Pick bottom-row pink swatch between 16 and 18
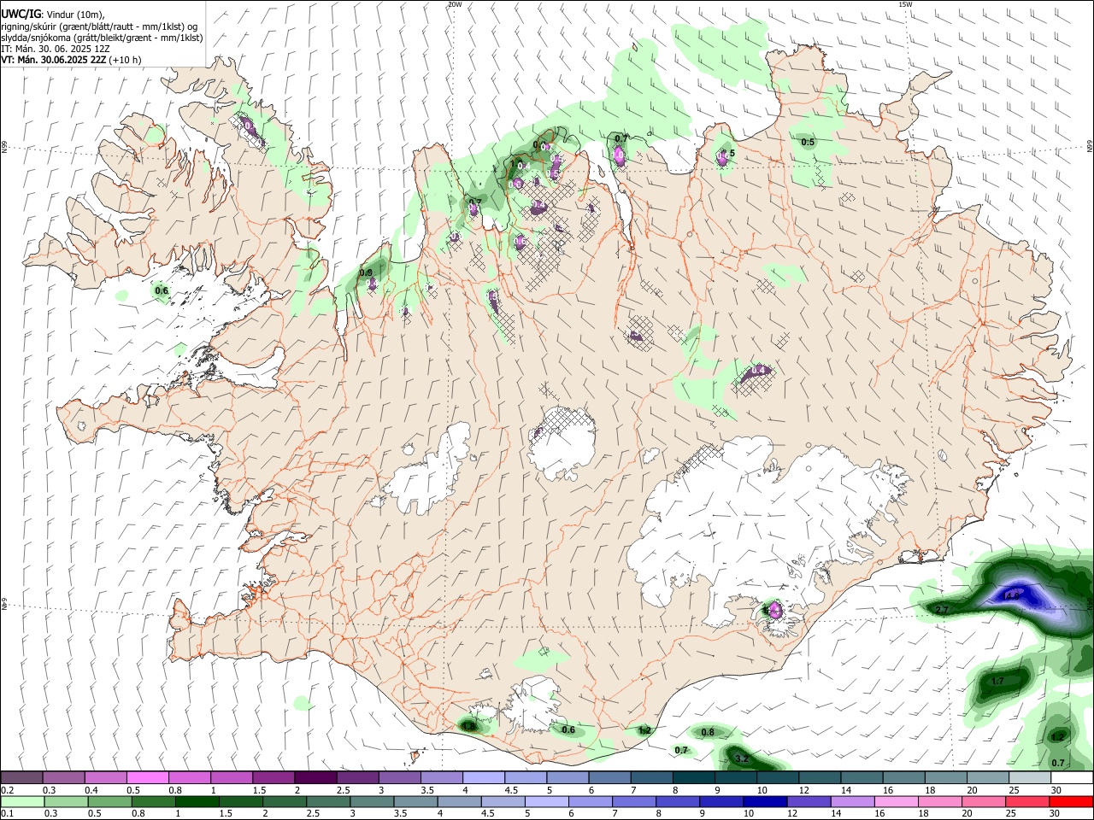Screen dimensions: 1094x820 [896, 801]
